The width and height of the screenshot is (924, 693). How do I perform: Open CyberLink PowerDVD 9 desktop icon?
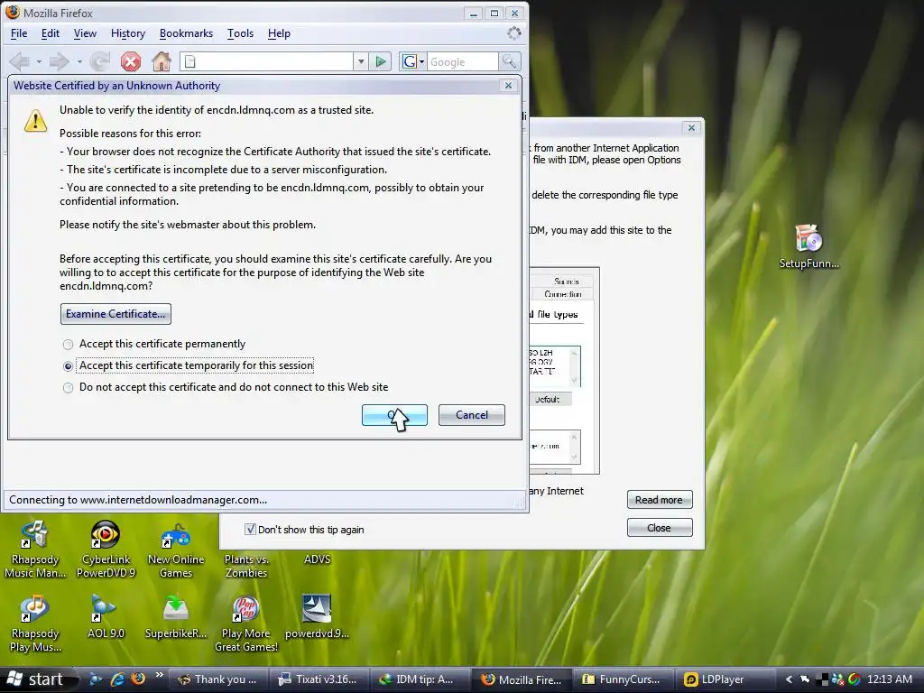106,549
